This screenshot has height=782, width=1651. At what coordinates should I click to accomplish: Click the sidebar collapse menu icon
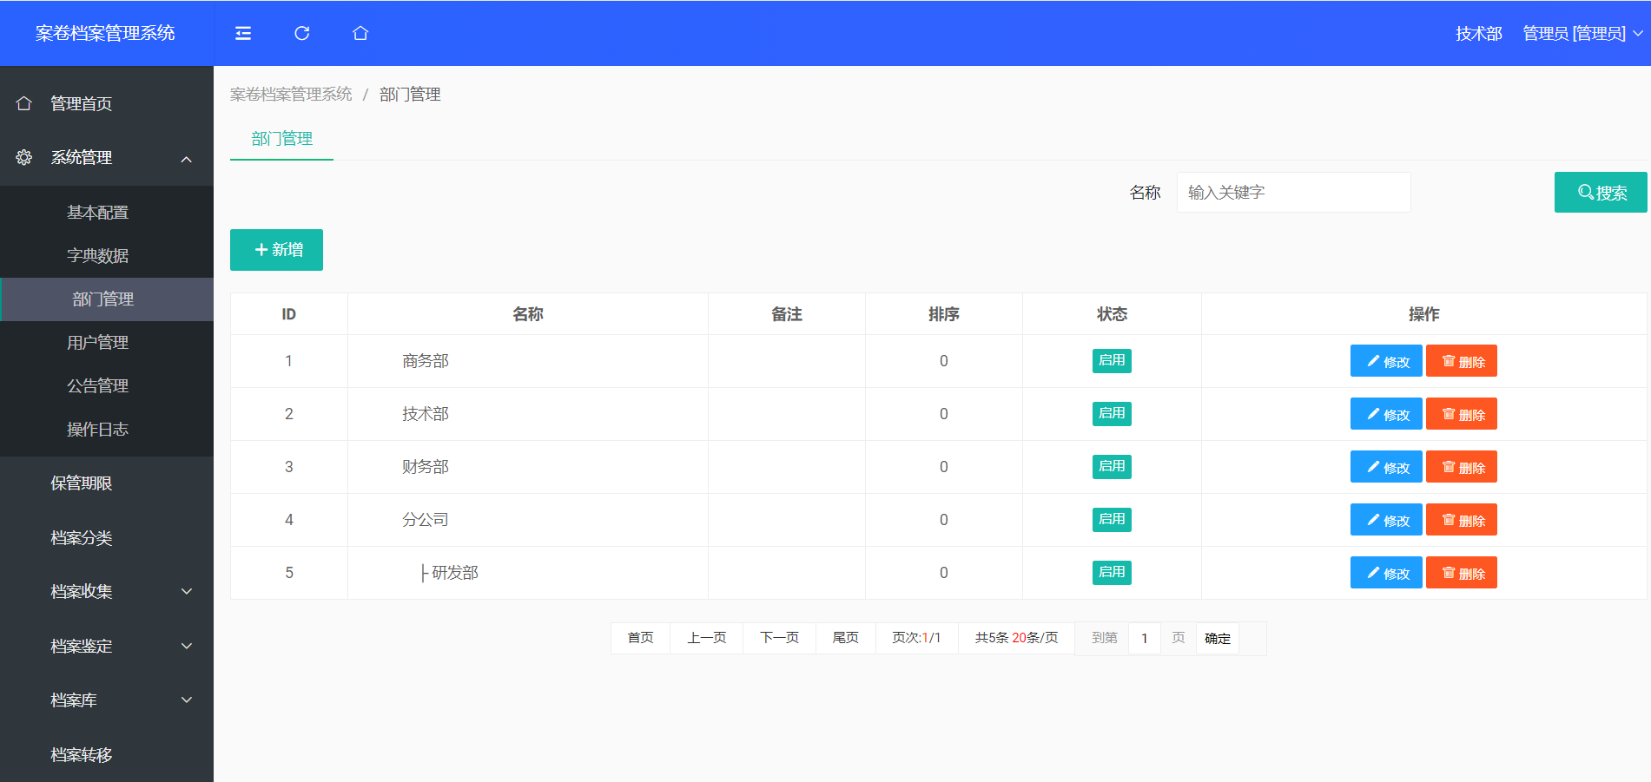[243, 33]
